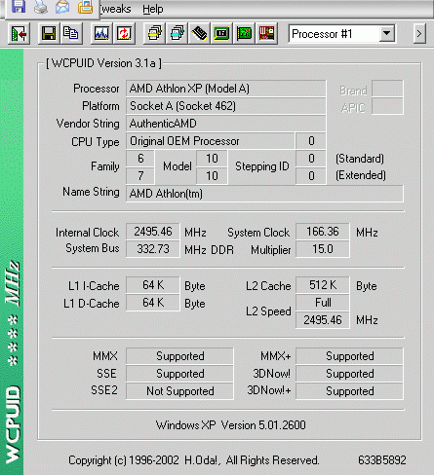The image size is (434, 475).
Task: Click the '[ WCPUID Version 3.1a ]' group title
Action: pos(103,63)
